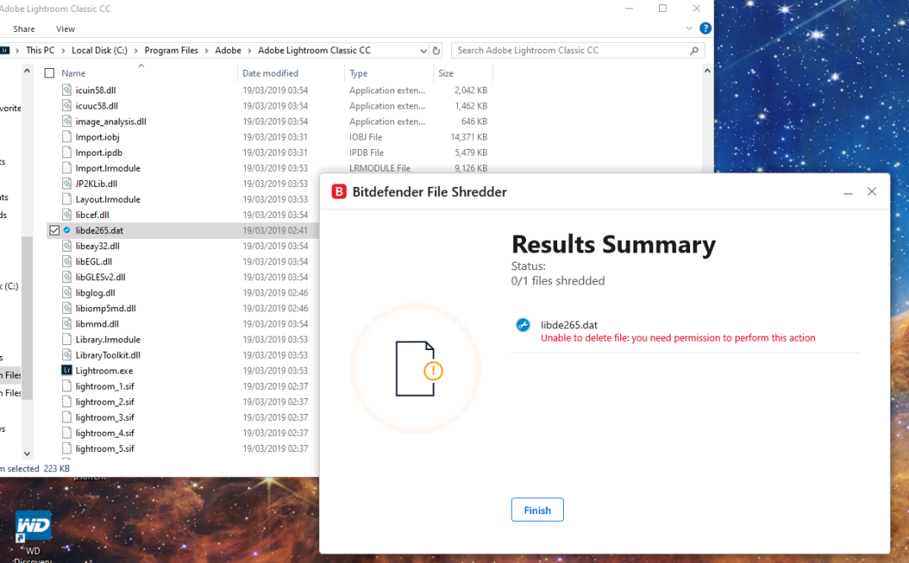Close the Bitdefender File Shredder dialog
This screenshot has height=563, width=909.
[871, 191]
